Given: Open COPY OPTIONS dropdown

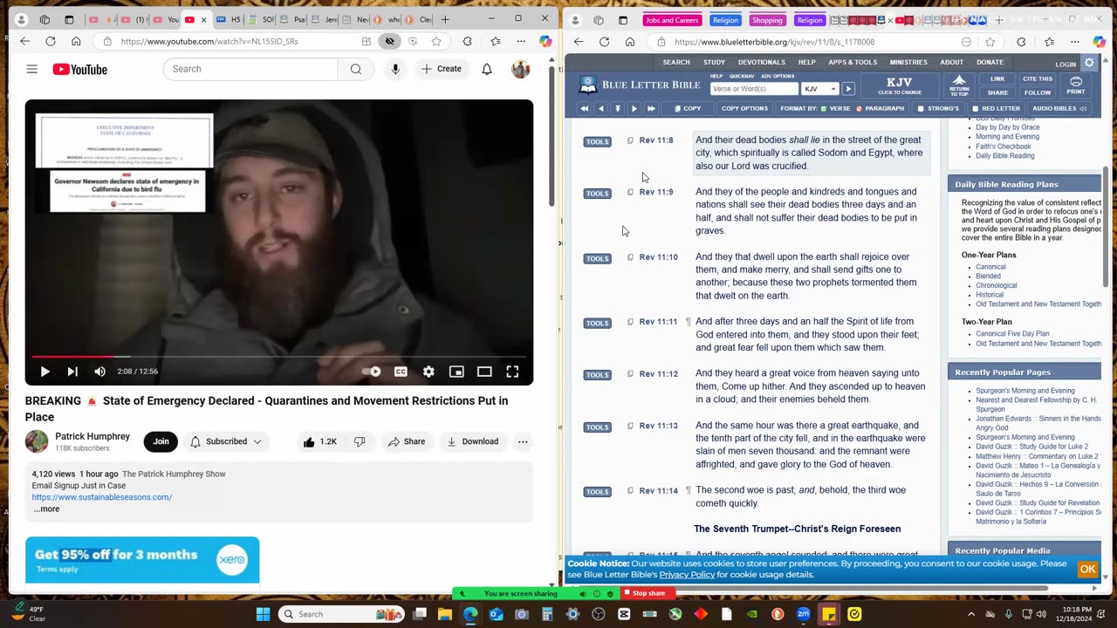Looking at the screenshot, I should (x=744, y=109).
